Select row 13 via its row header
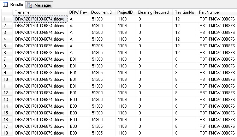Image resolution: width=237 pixels, height=137 pixels. pyautogui.click(x=7, y=99)
